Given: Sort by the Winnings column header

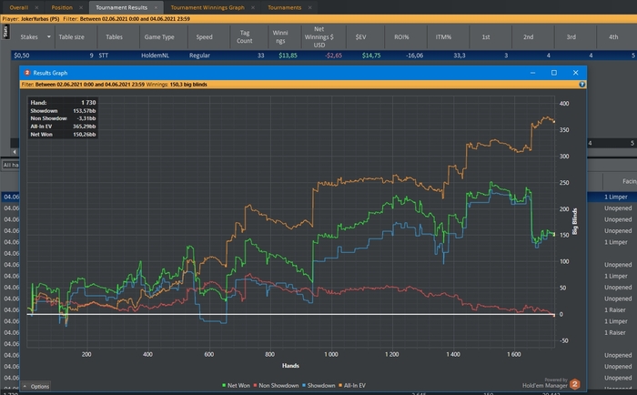Looking at the screenshot, I should 280,36.
